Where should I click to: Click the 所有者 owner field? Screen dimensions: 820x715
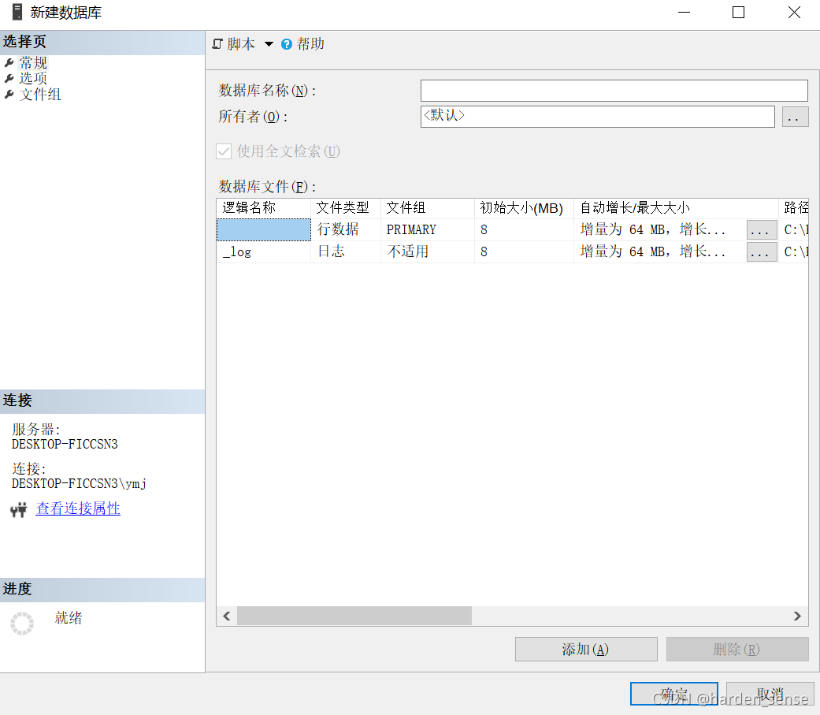pyautogui.click(x=597, y=116)
